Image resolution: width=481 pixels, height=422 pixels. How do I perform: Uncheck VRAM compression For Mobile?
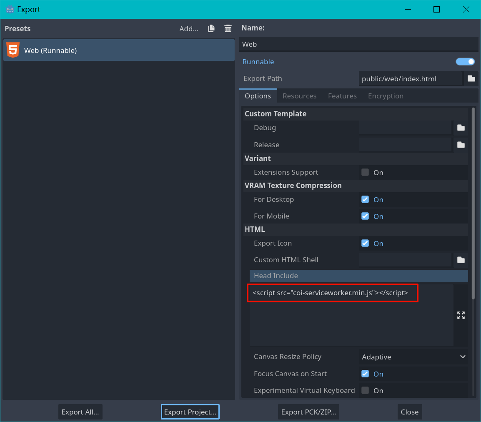[365, 216]
